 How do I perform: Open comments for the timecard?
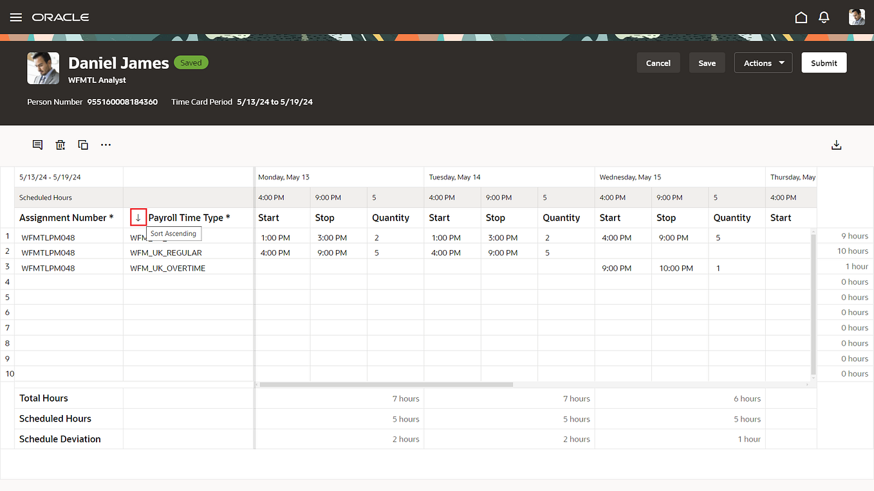tap(37, 145)
